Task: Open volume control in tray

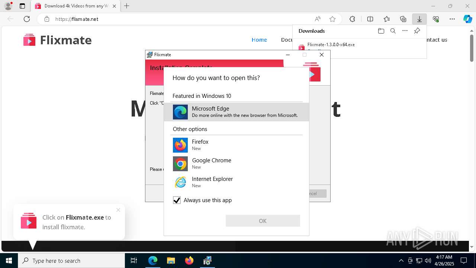Action: (x=428, y=261)
